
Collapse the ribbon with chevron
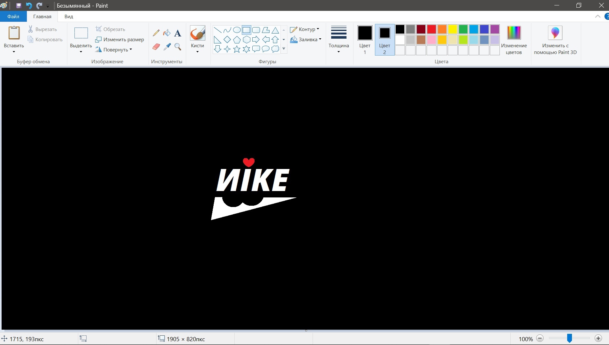[x=598, y=16]
